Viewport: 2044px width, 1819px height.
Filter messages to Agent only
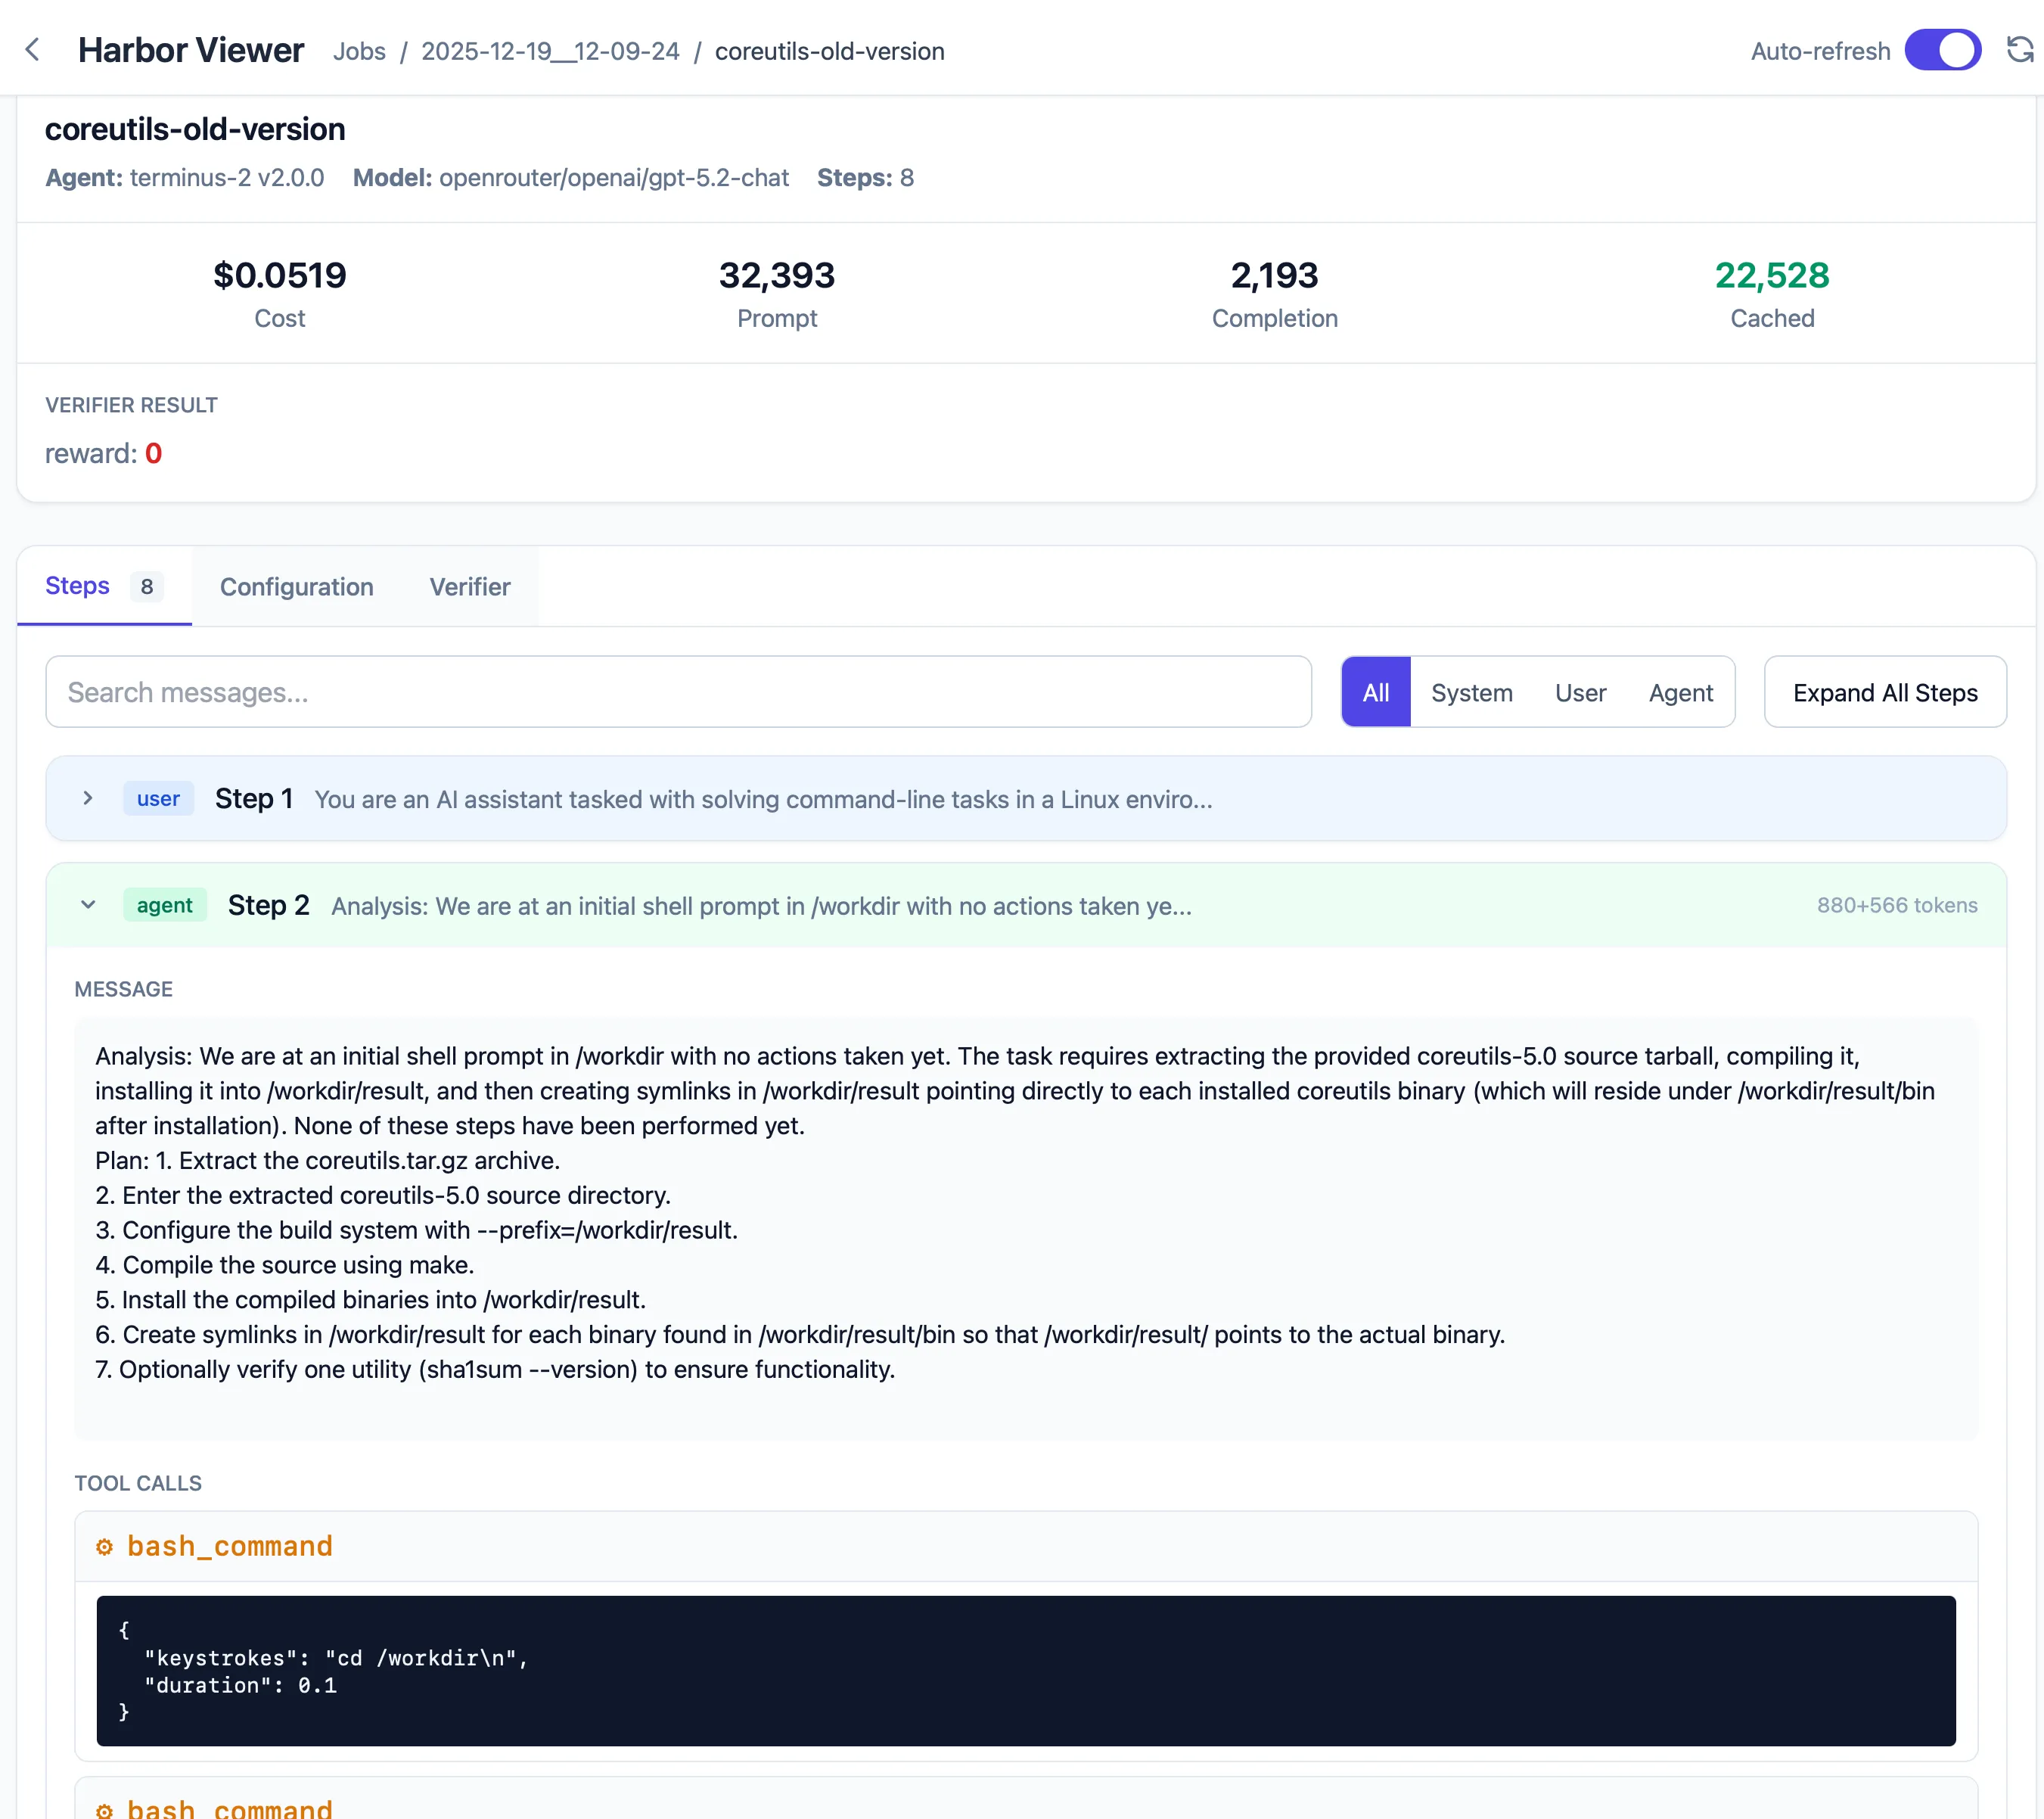(1680, 692)
